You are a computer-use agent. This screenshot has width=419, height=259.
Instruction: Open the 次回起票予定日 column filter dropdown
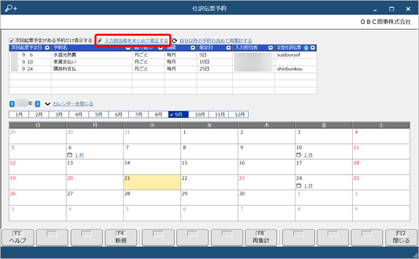tap(47, 48)
